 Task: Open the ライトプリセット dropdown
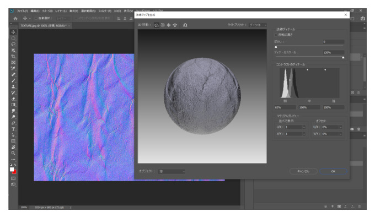pos(258,25)
